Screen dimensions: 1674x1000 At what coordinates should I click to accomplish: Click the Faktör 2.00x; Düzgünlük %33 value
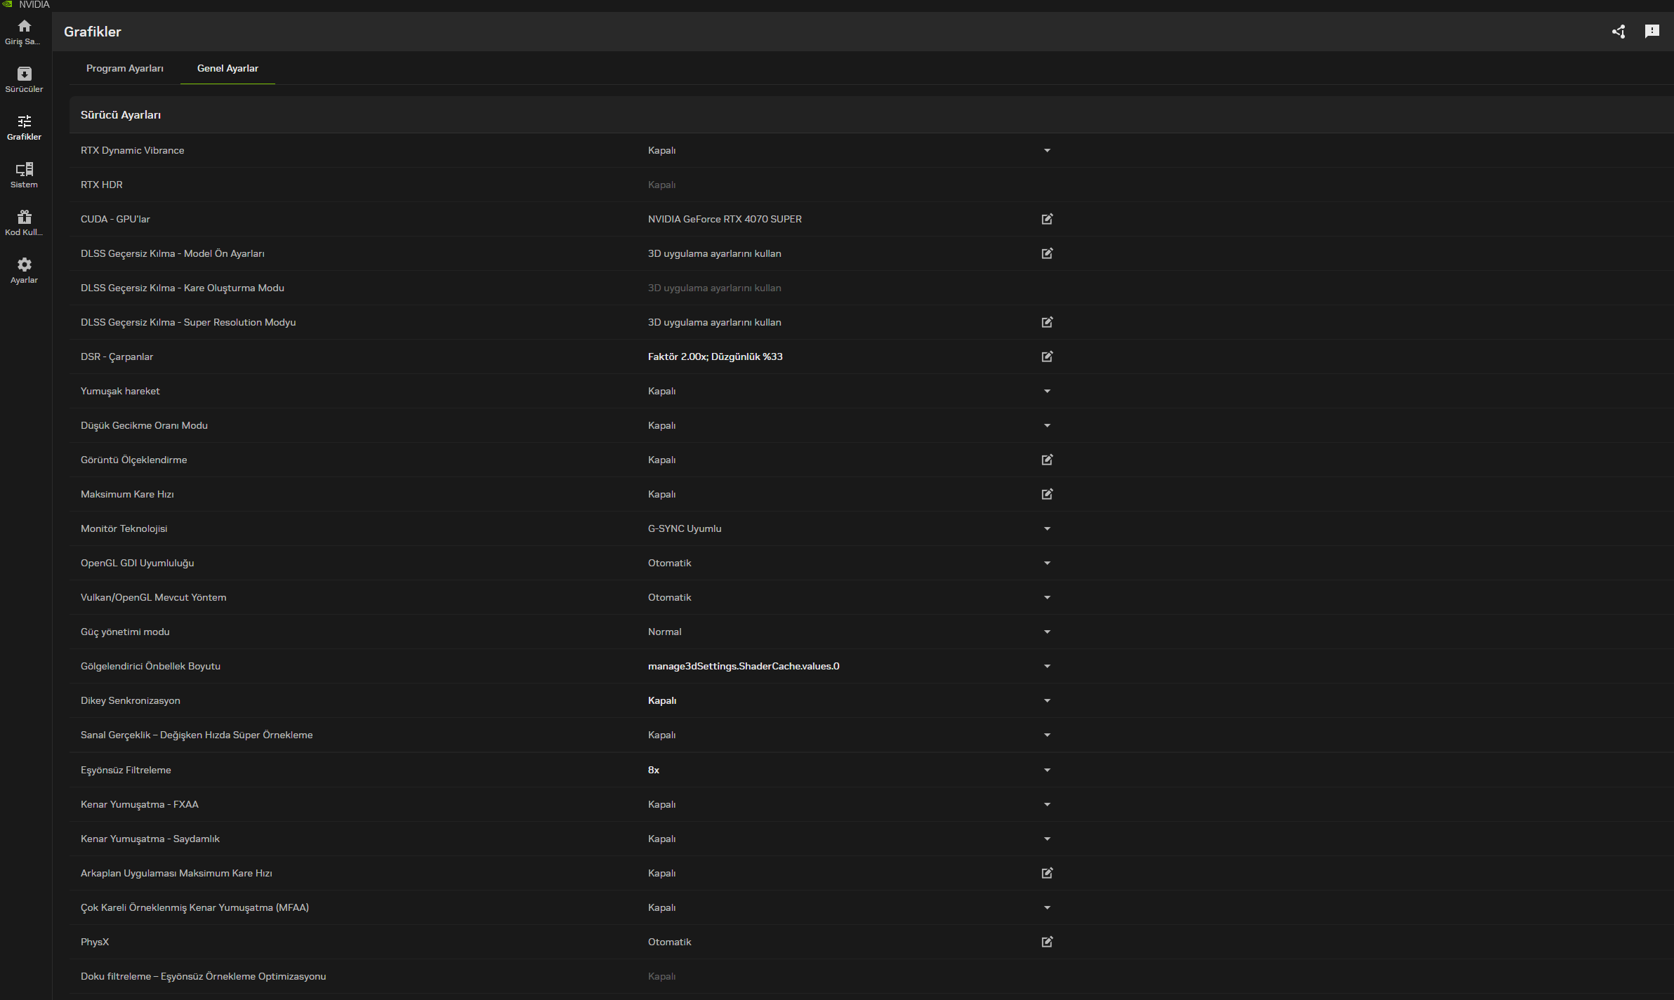tap(715, 356)
